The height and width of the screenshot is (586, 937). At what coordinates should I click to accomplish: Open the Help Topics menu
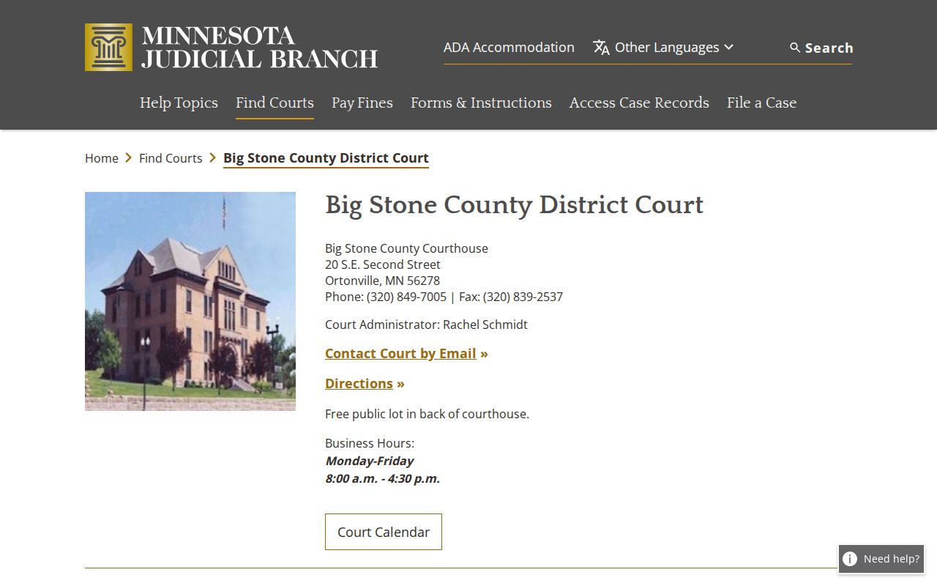pyautogui.click(x=179, y=103)
